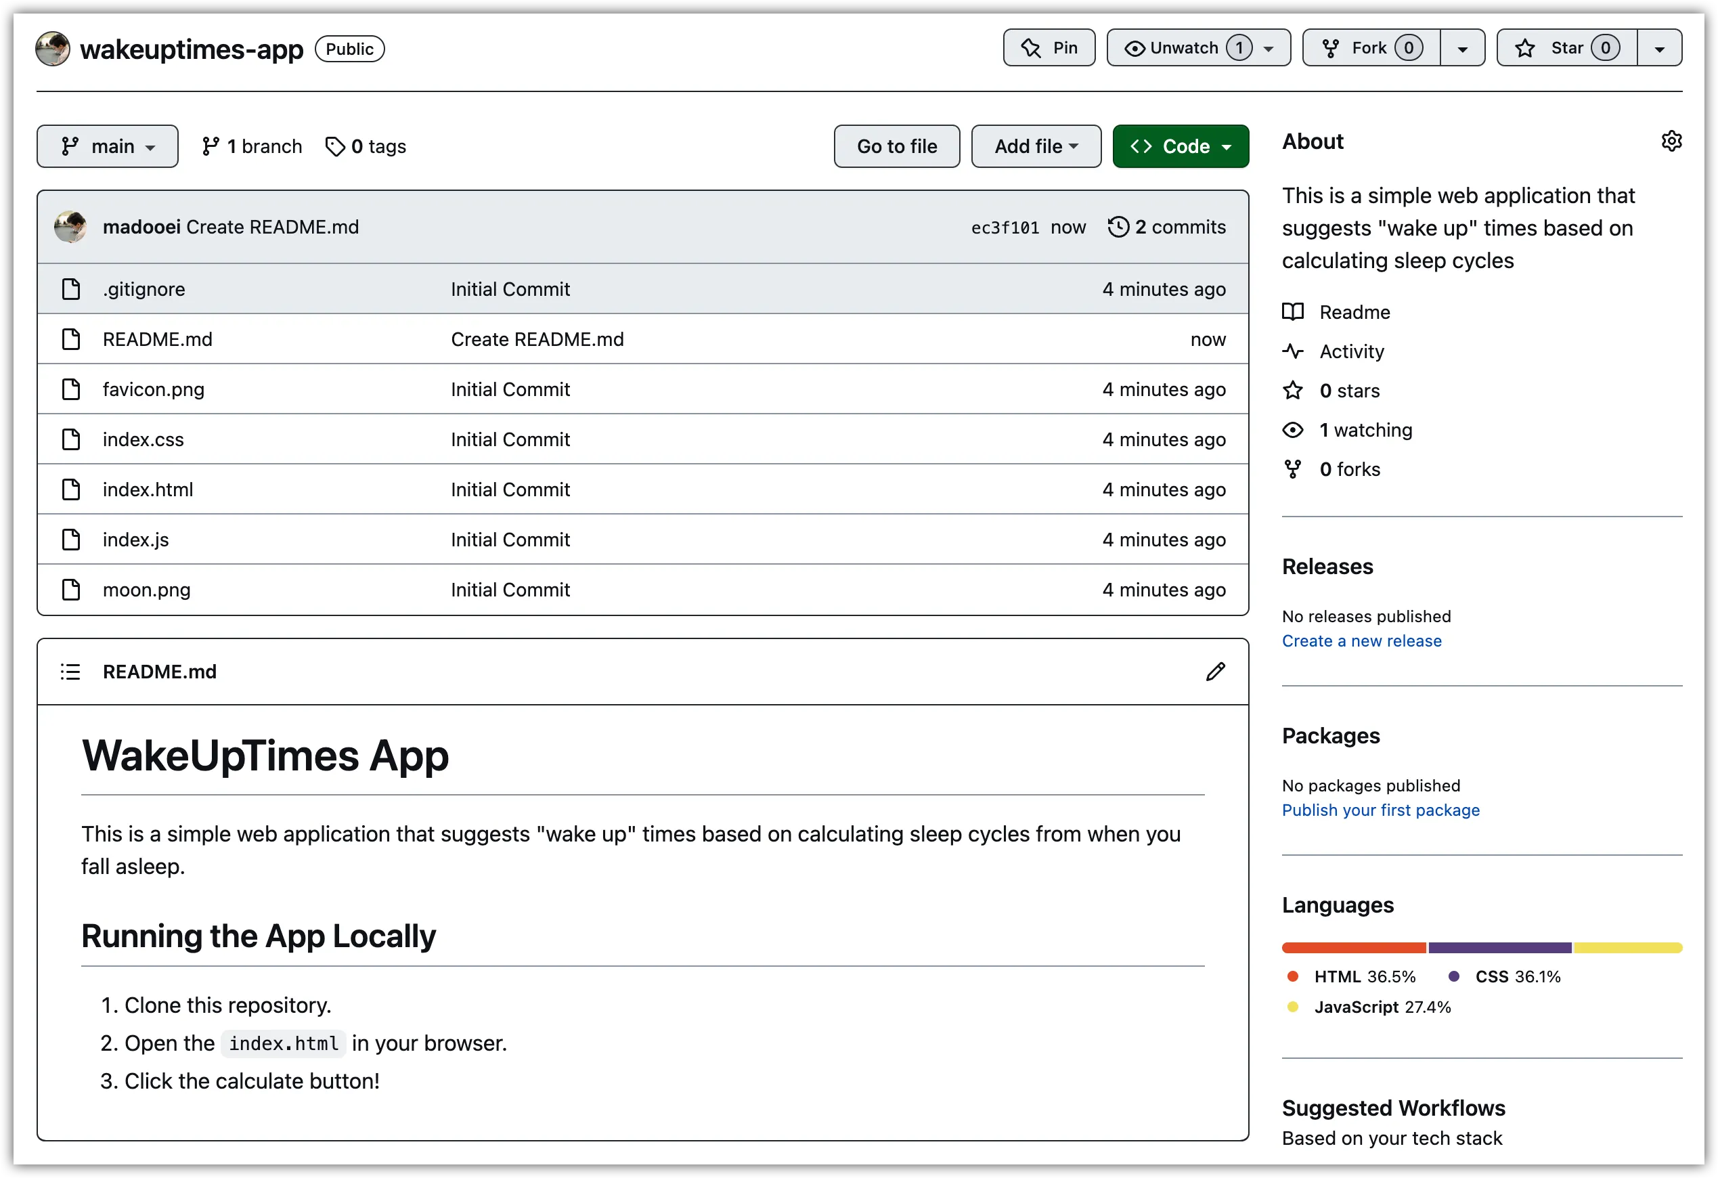
Task: Open the index.js file
Action: [136, 540]
